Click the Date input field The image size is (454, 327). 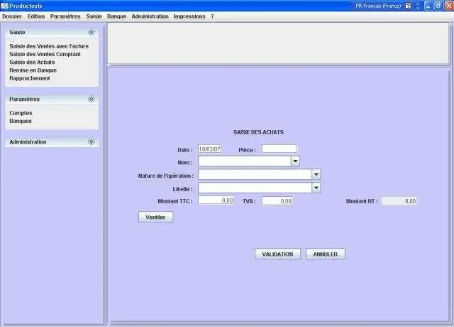click(209, 149)
